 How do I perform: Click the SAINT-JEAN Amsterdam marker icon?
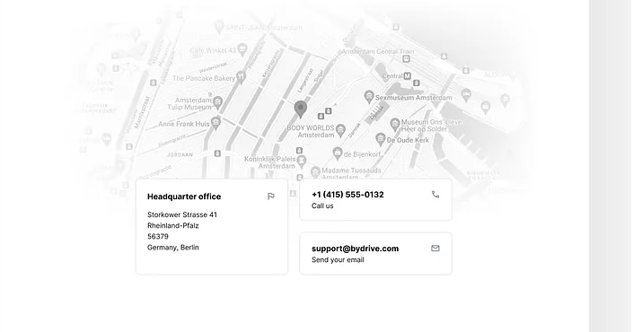219,27
